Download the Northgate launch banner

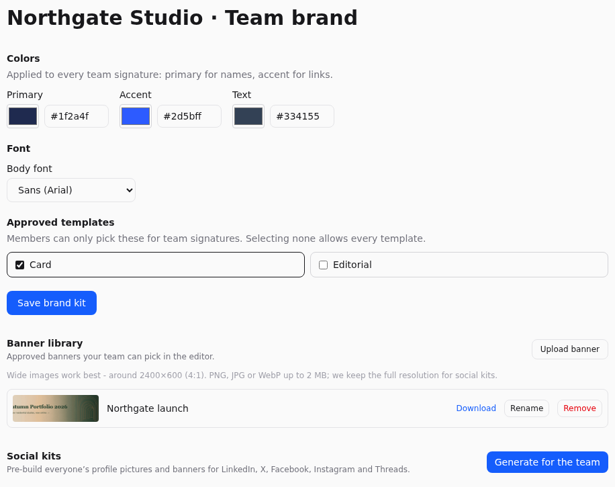point(476,408)
